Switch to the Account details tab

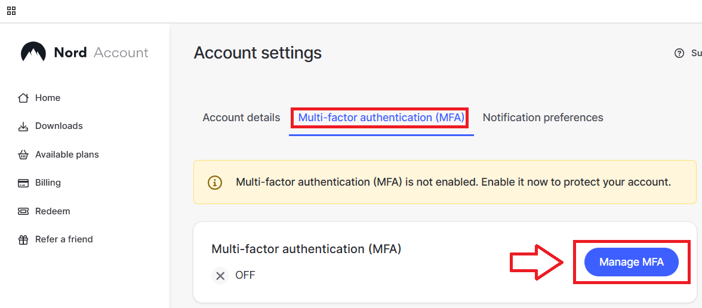241,118
